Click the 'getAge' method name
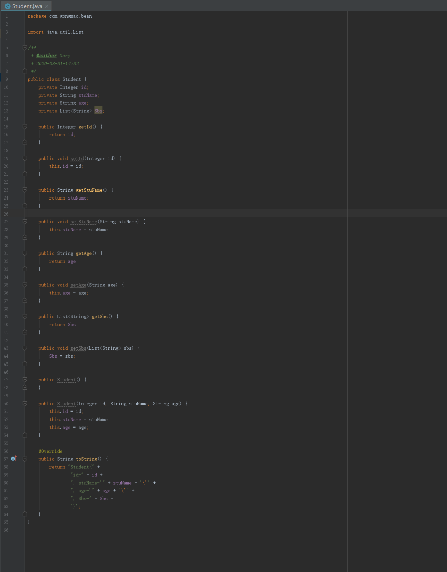This screenshot has width=447, height=572. [84, 253]
